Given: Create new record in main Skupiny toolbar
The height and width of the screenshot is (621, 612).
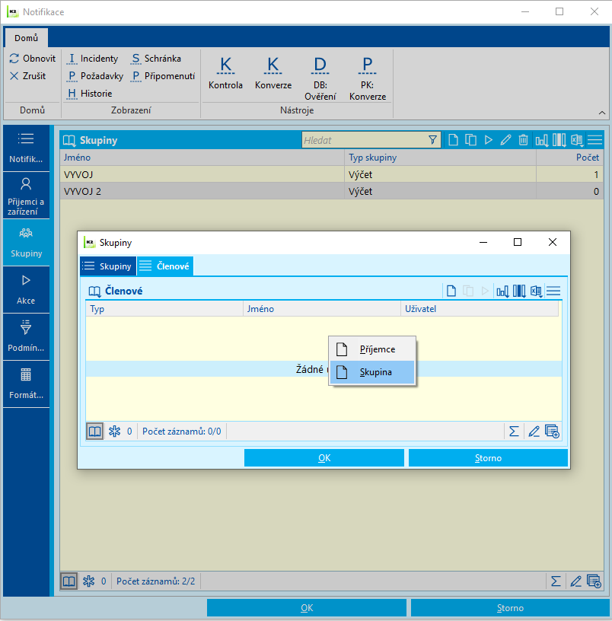Looking at the screenshot, I should [x=453, y=140].
